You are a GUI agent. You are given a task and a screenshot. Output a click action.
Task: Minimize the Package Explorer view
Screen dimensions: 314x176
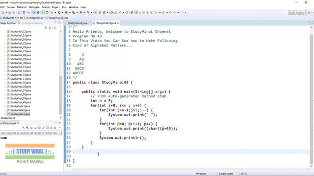click(55, 22)
